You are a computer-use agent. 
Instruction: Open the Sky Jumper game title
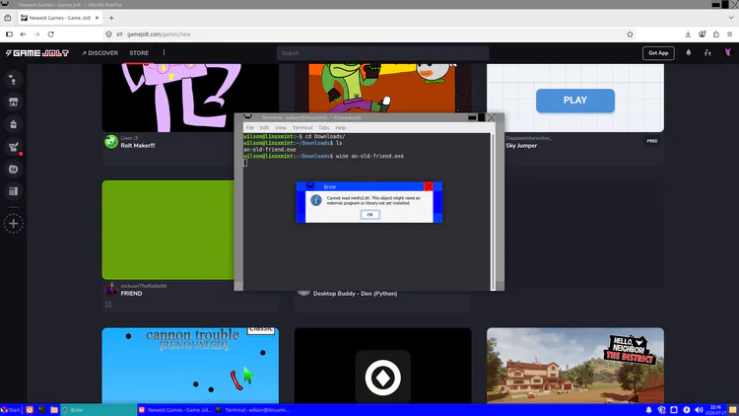(x=521, y=146)
